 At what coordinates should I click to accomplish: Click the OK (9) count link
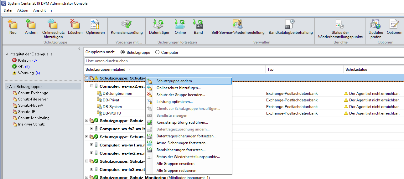click(x=28, y=67)
